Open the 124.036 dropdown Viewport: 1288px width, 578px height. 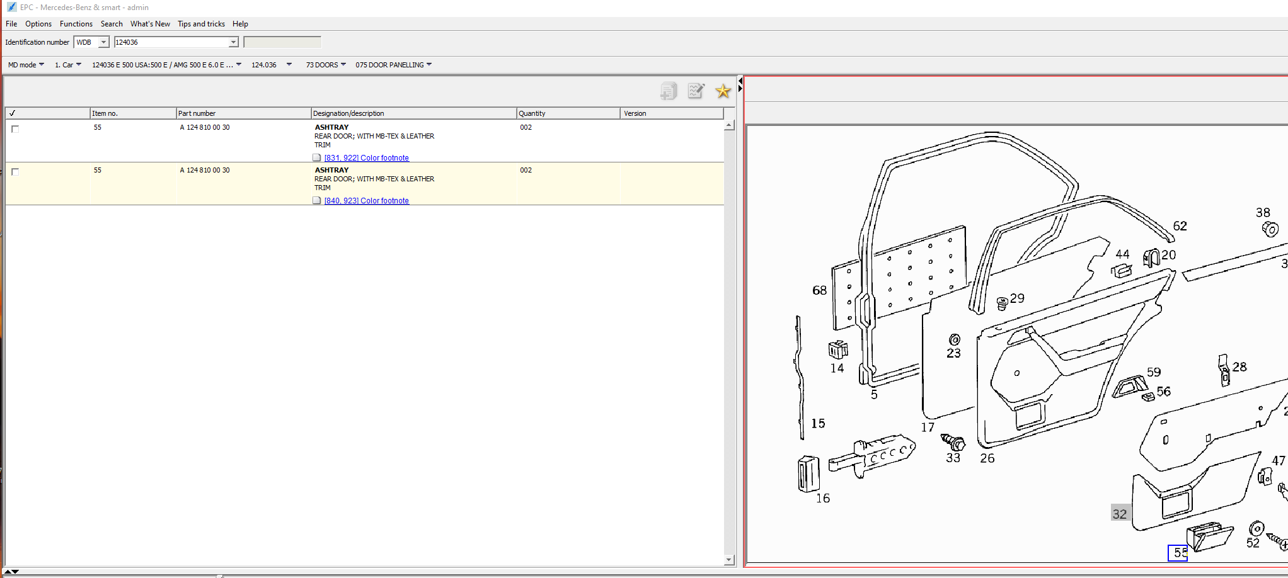pyautogui.click(x=272, y=65)
